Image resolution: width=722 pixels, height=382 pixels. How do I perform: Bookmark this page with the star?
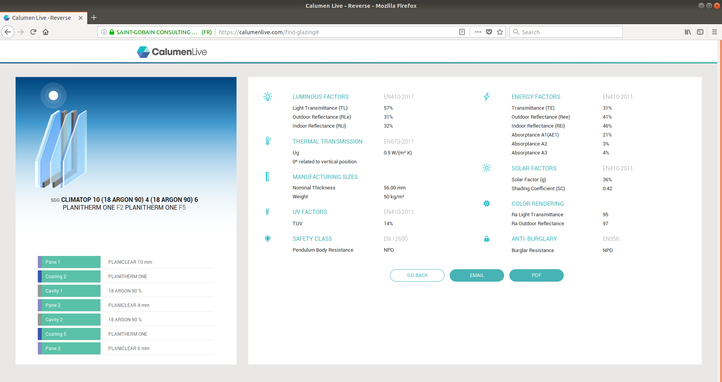(500, 32)
